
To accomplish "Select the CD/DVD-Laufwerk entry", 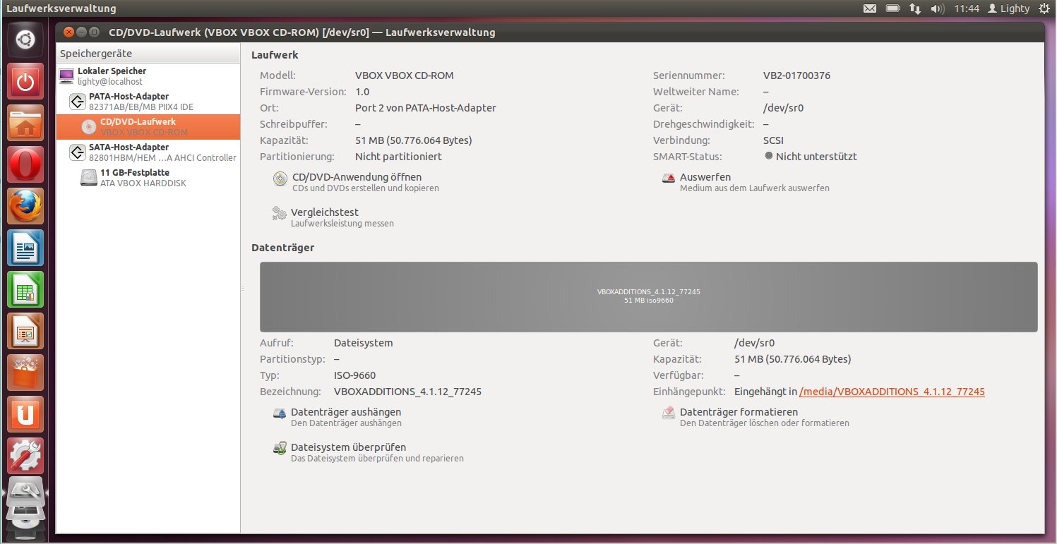I will tap(148, 127).
